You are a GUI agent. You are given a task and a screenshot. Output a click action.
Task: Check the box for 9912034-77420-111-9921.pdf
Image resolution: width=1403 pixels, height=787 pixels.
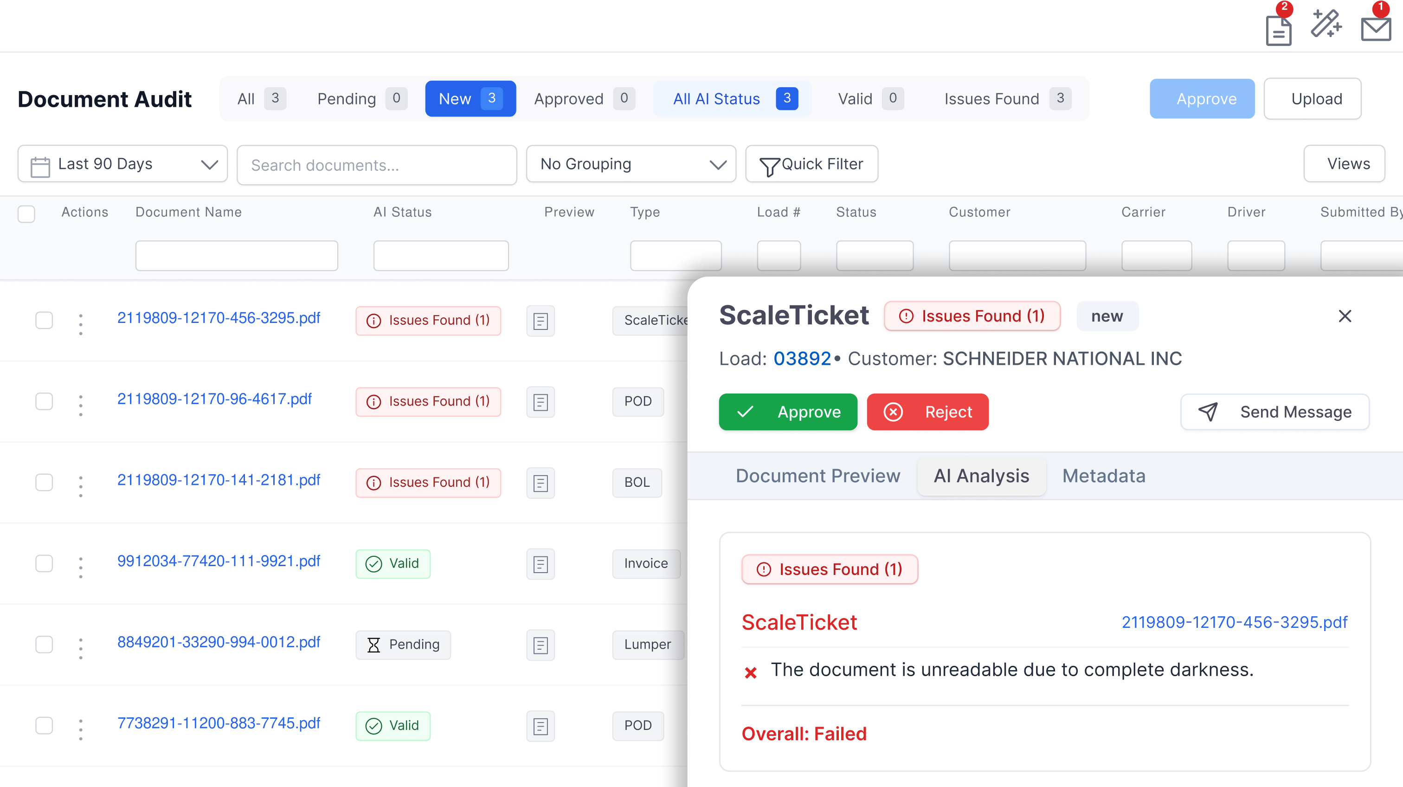pyautogui.click(x=44, y=563)
